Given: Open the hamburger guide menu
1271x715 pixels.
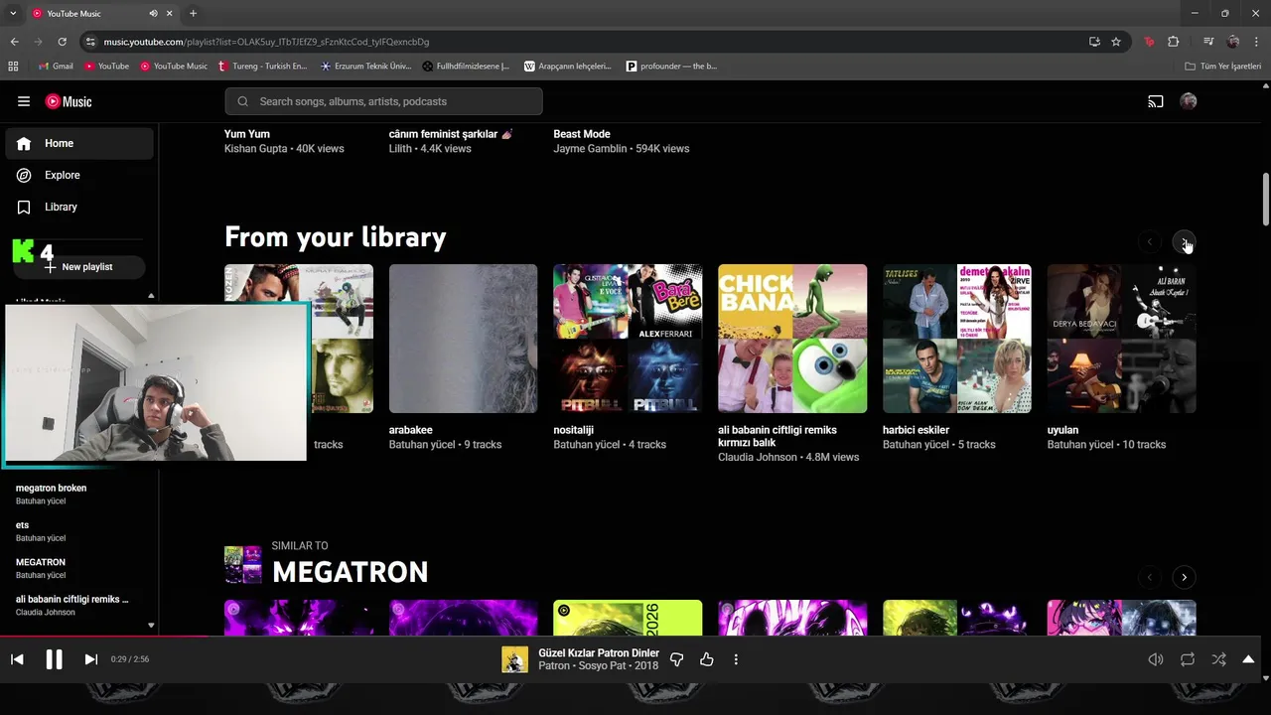Looking at the screenshot, I should click(x=24, y=101).
